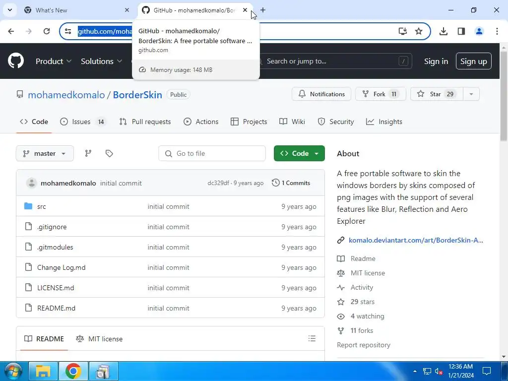Open the Chrome profile avatar

click(479, 31)
